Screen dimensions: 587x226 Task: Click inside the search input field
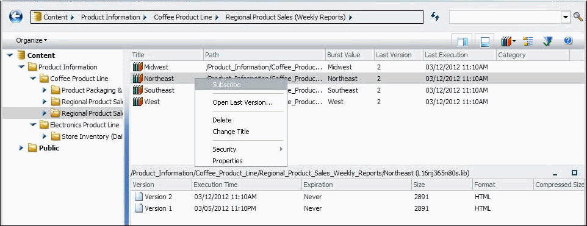[x=505, y=17]
